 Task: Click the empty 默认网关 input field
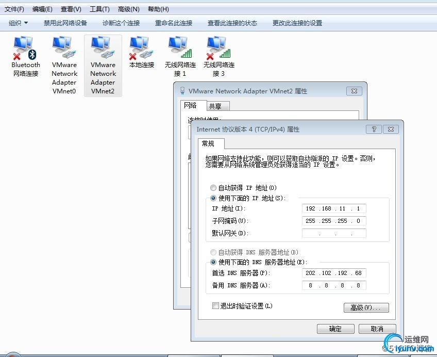point(334,233)
